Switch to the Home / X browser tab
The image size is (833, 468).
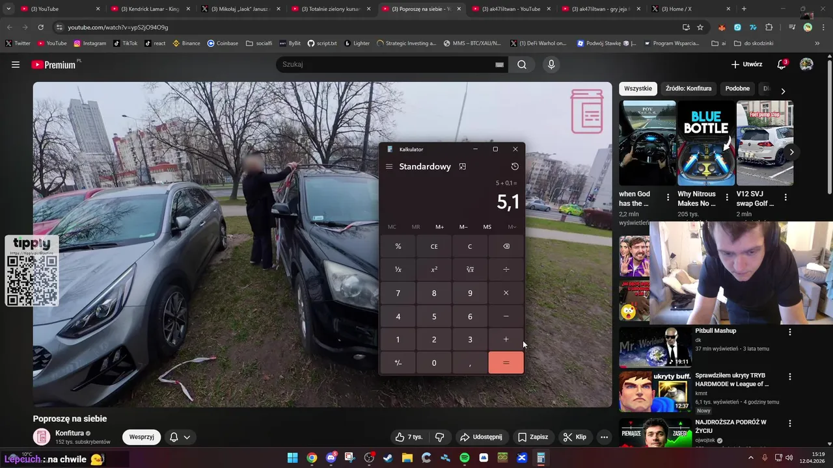click(x=690, y=9)
